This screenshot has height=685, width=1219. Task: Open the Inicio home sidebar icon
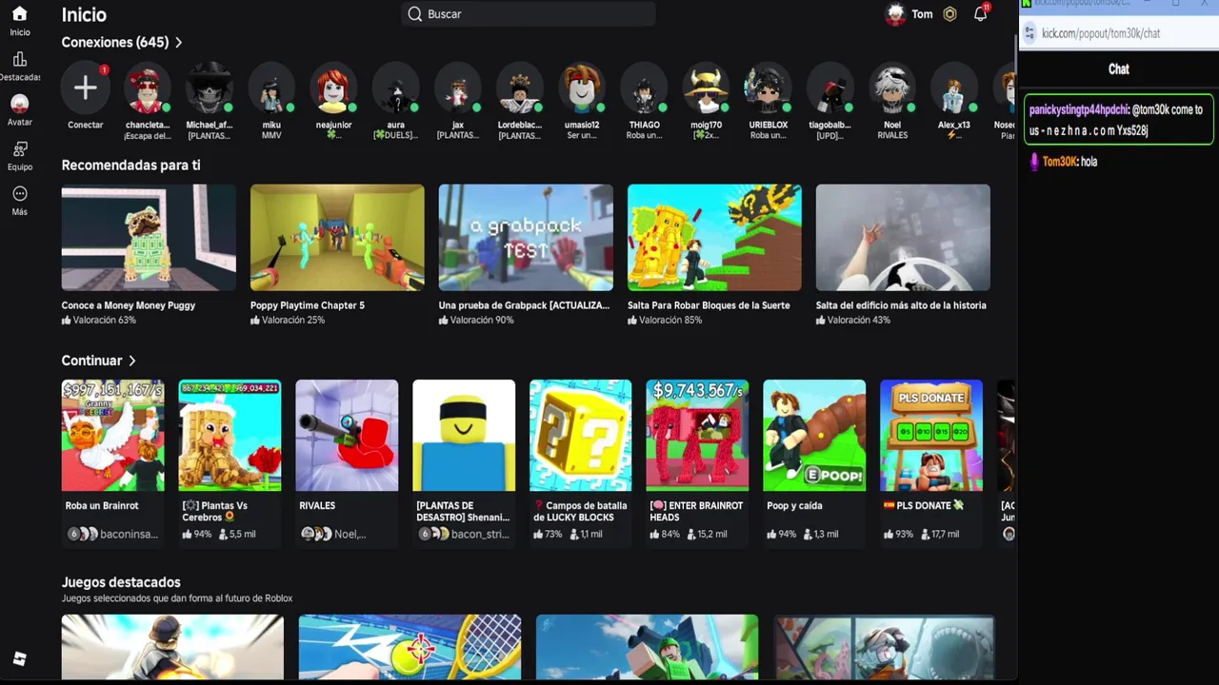coord(19,14)
